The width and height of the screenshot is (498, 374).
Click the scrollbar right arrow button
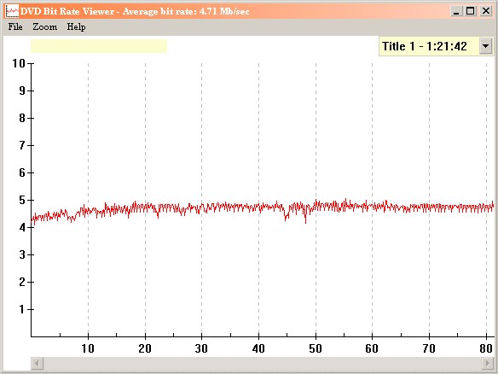pyautogui.click(x=488, y=363)
